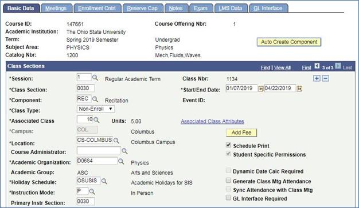Add a new class section row
359x208 pixels.
317,78
